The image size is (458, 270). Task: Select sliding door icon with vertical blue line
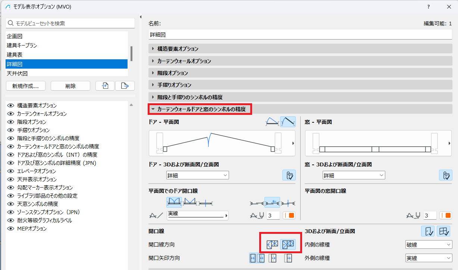tap(288, 202)
